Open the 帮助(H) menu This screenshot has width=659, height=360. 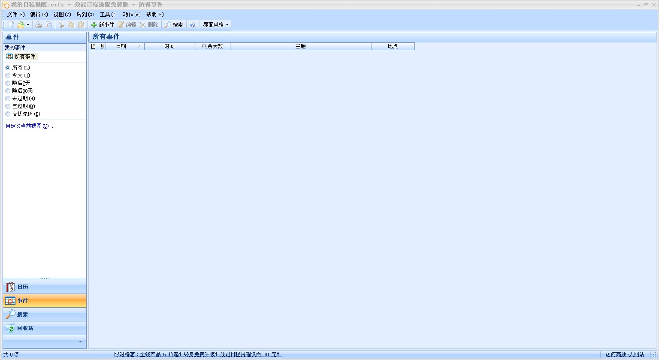click(x=155, y=15)
